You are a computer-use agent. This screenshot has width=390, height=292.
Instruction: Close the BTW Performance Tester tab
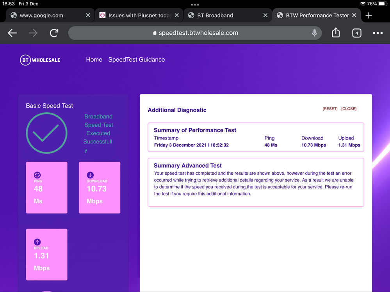pyautogui.click(x=354, y=16)
